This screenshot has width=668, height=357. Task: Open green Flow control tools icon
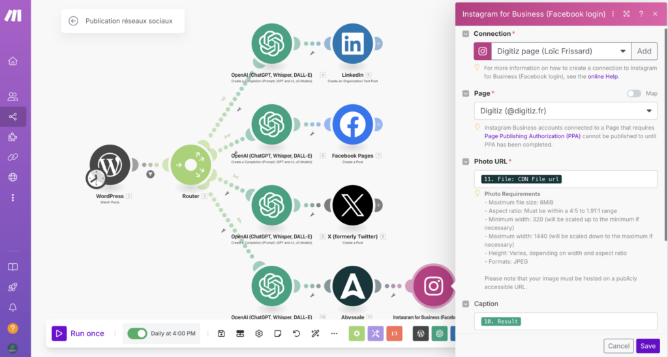pyautogui.click(x=357, y=334)
